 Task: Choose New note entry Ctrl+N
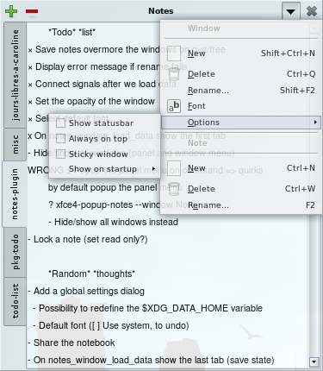click(x=240, y=168)
